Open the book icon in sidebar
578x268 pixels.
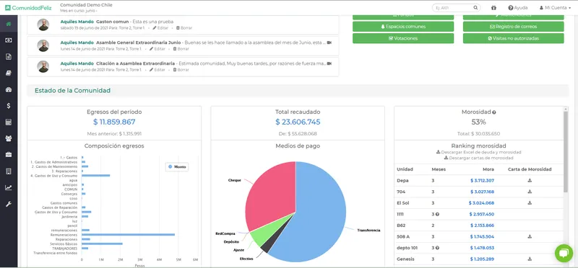[x=8, y=73]
